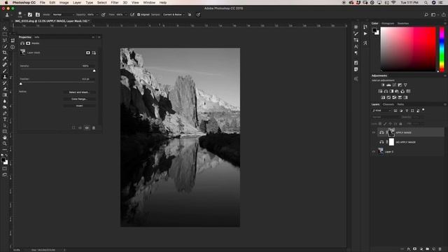
Task: Select the Eraser tool
Action: coord(5,89)
